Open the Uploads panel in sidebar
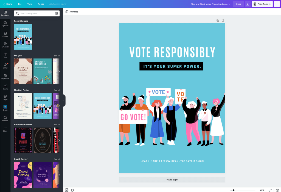281x192 pixels. point(5,24)
